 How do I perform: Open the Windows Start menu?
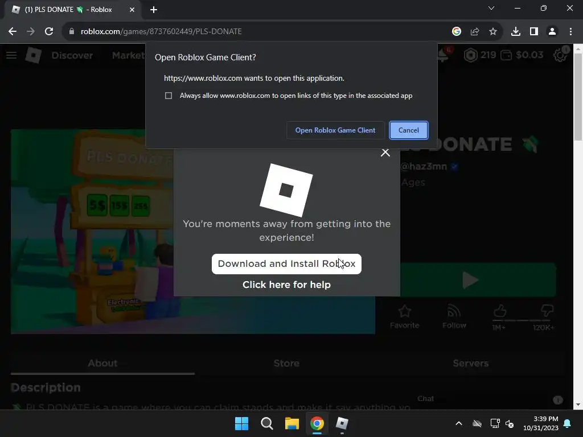click(x=241, y=423)
